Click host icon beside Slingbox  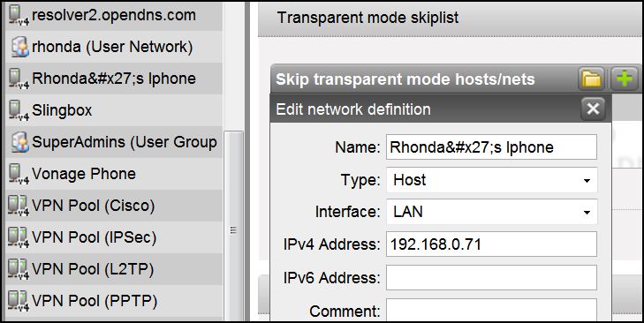click(x=19, y=110)
